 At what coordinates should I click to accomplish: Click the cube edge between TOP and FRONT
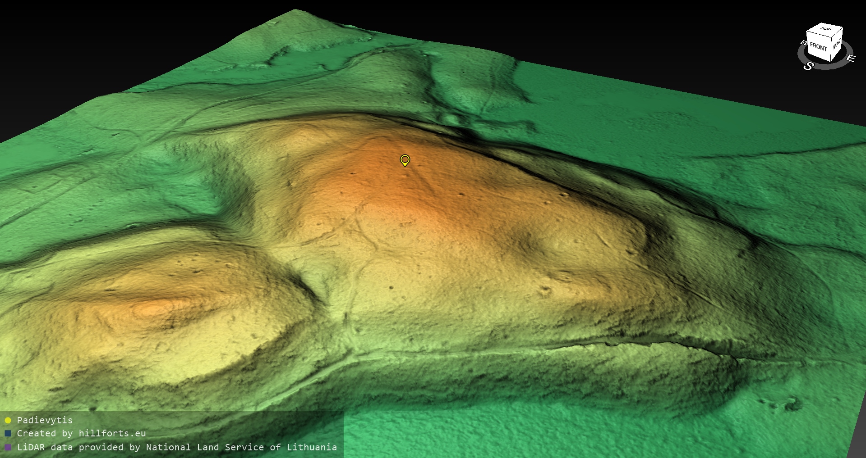(x=819, y=33)
